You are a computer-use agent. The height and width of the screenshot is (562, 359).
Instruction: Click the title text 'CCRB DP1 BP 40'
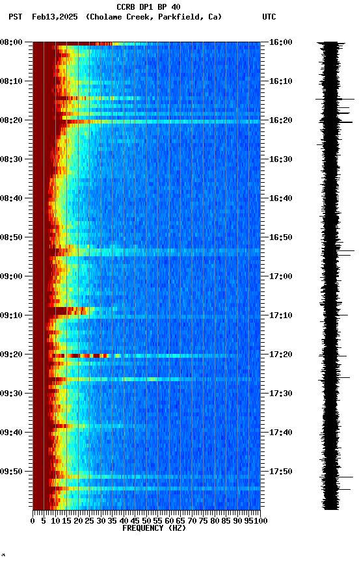148,7
